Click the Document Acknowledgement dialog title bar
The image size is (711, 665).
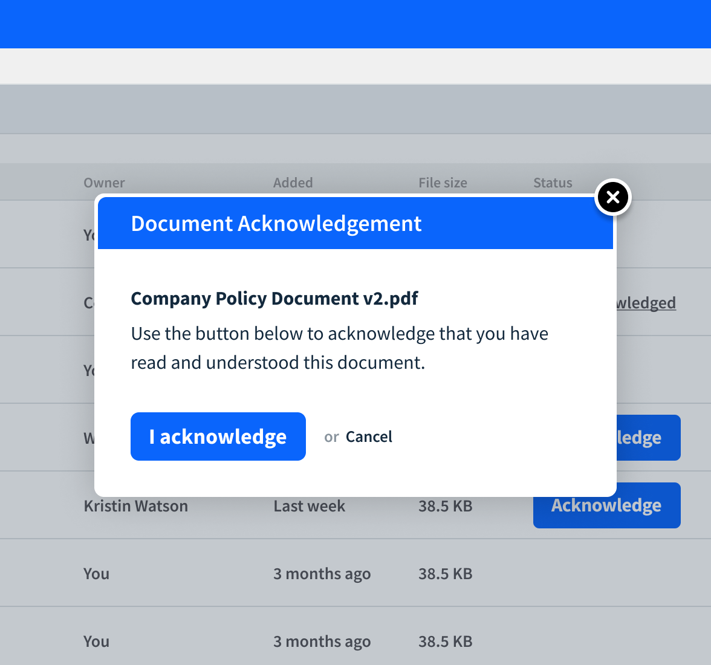pos(355,224)
